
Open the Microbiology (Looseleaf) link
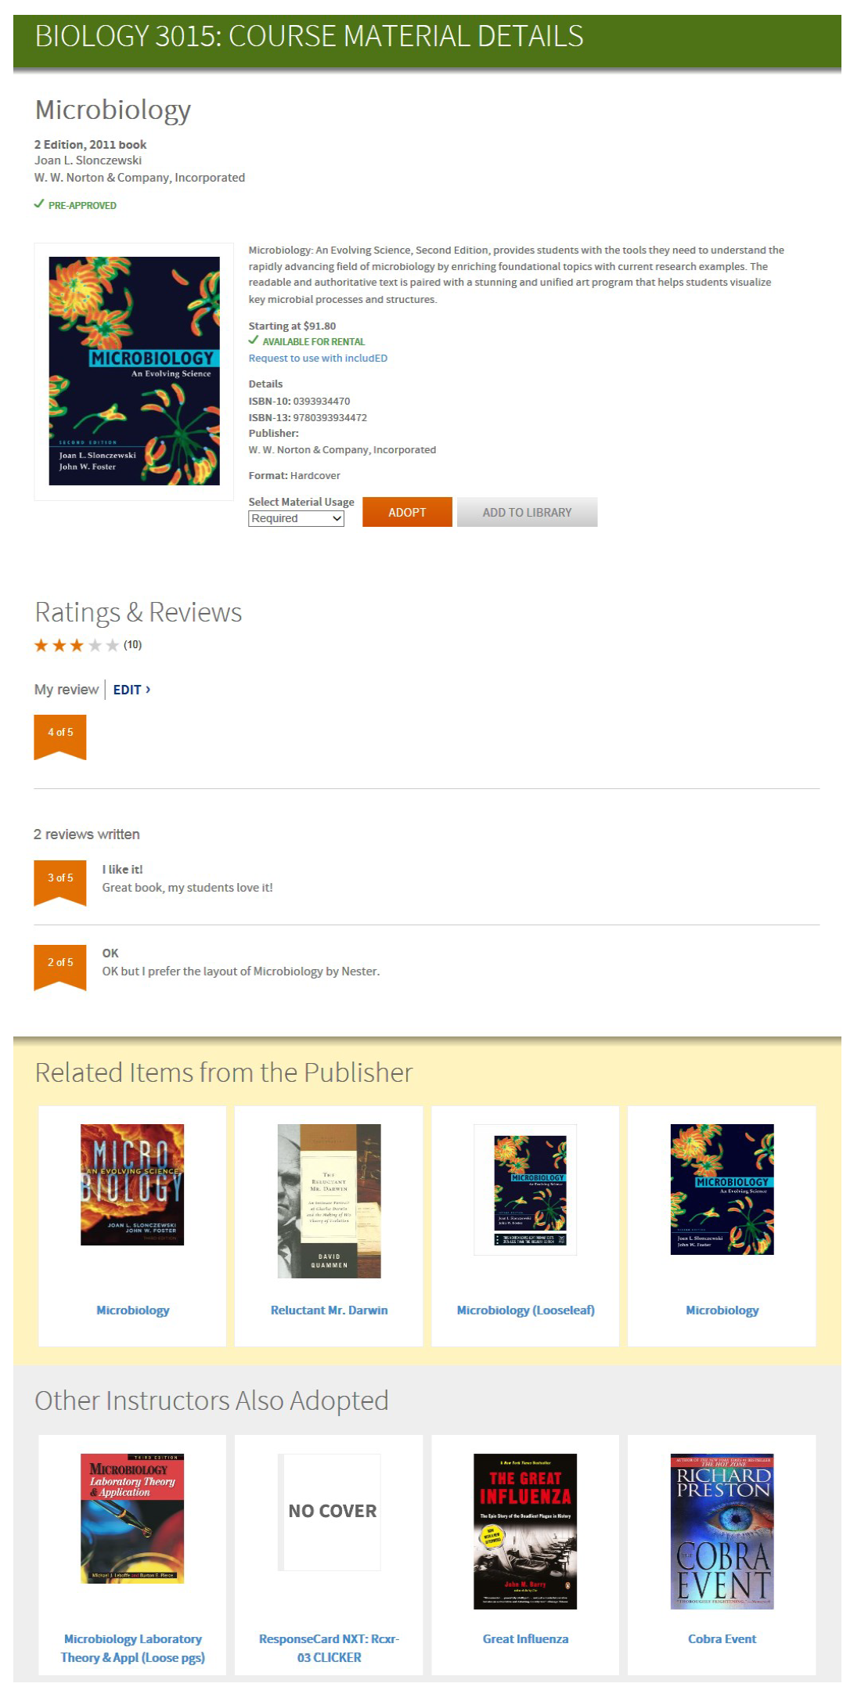click(525, 1310)
